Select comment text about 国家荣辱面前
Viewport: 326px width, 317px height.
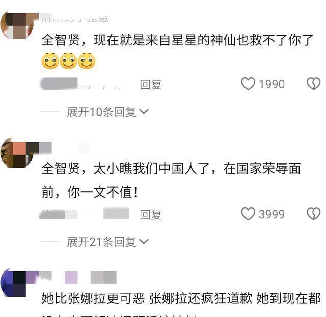(x=171, y=180)
